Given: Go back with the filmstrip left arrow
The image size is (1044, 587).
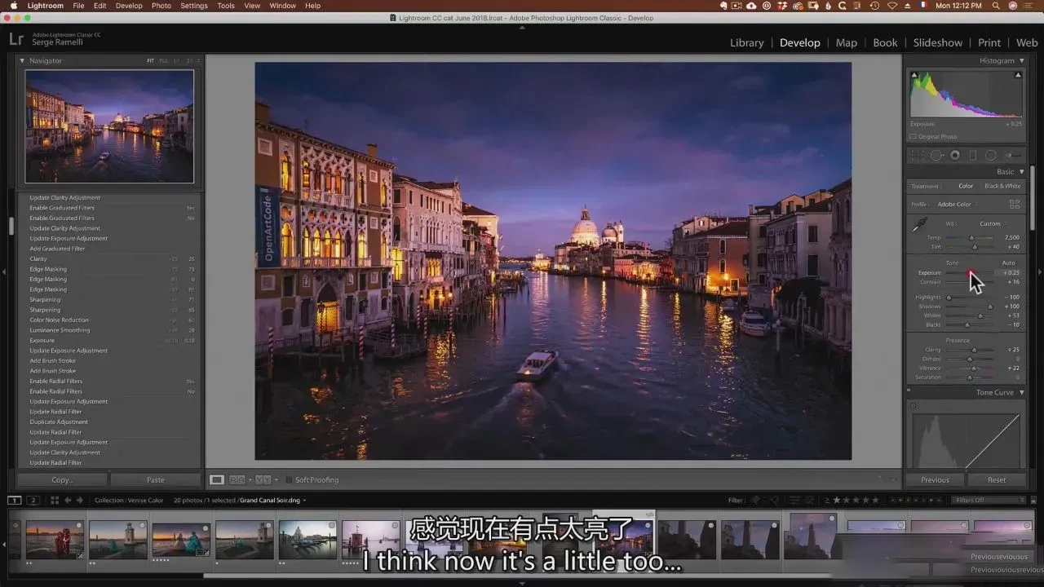Looking at the screenshot, I should coord(68,500).
